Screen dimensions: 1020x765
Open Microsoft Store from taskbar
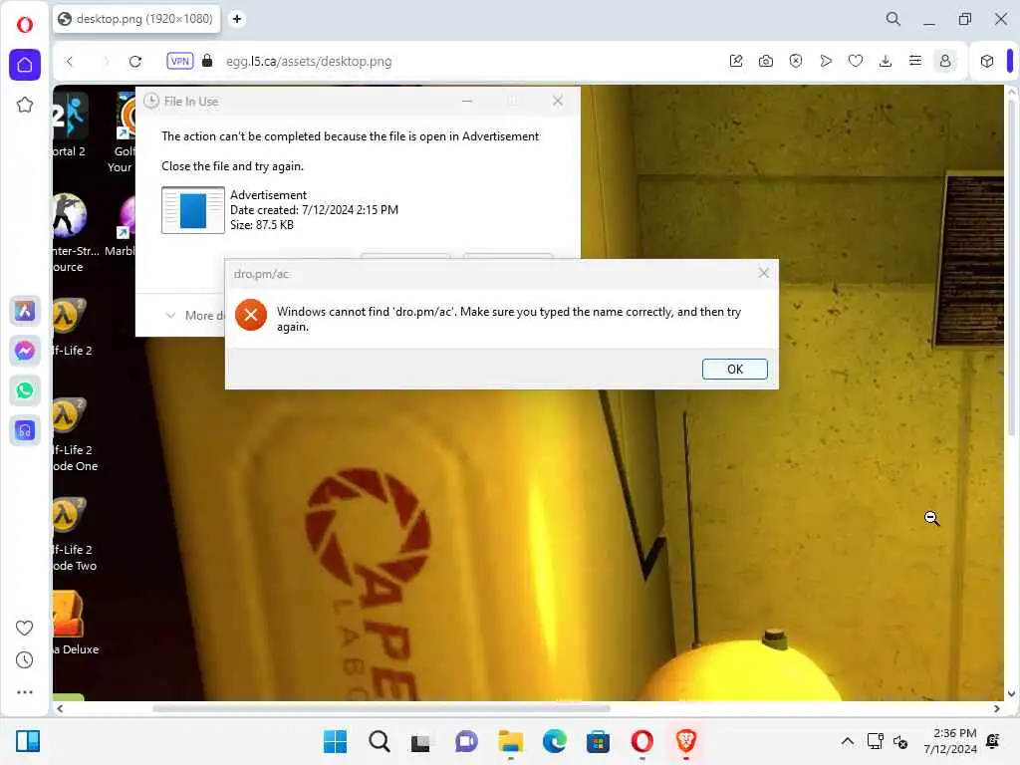[x=598, y=741]
